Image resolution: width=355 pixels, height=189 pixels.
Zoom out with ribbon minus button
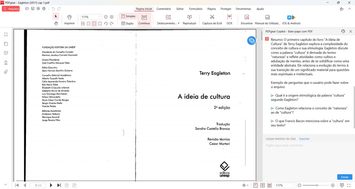click(106, 17)
